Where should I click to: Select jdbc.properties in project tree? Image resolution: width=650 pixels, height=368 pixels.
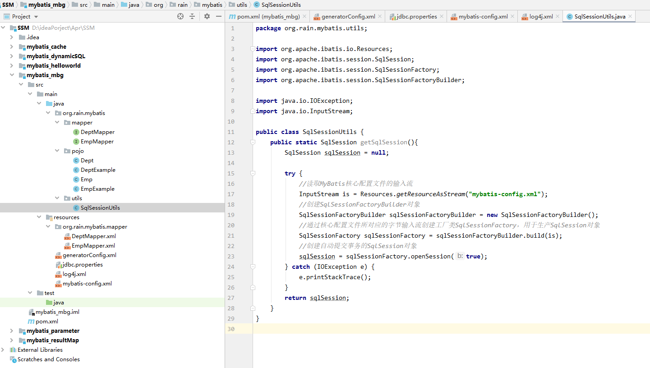tap(79, 264)
